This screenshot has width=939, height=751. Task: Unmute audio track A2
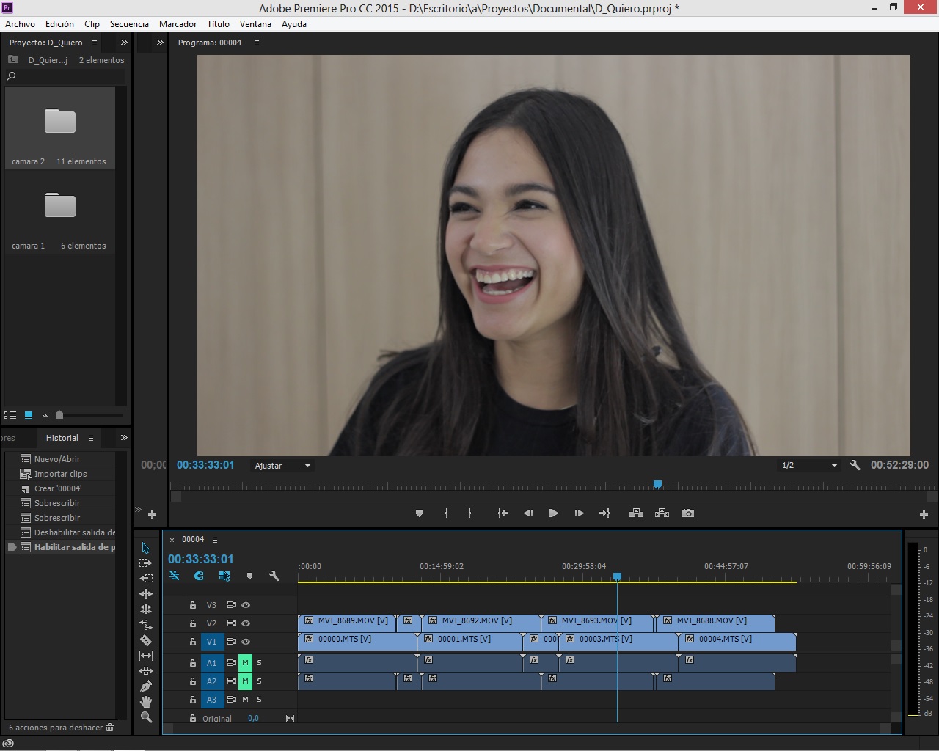245,681
